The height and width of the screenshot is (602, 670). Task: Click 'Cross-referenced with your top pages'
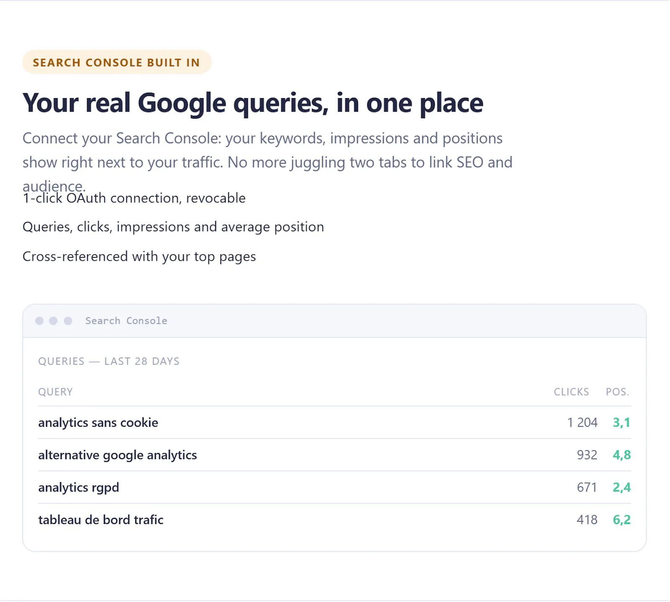coord(139,256)
